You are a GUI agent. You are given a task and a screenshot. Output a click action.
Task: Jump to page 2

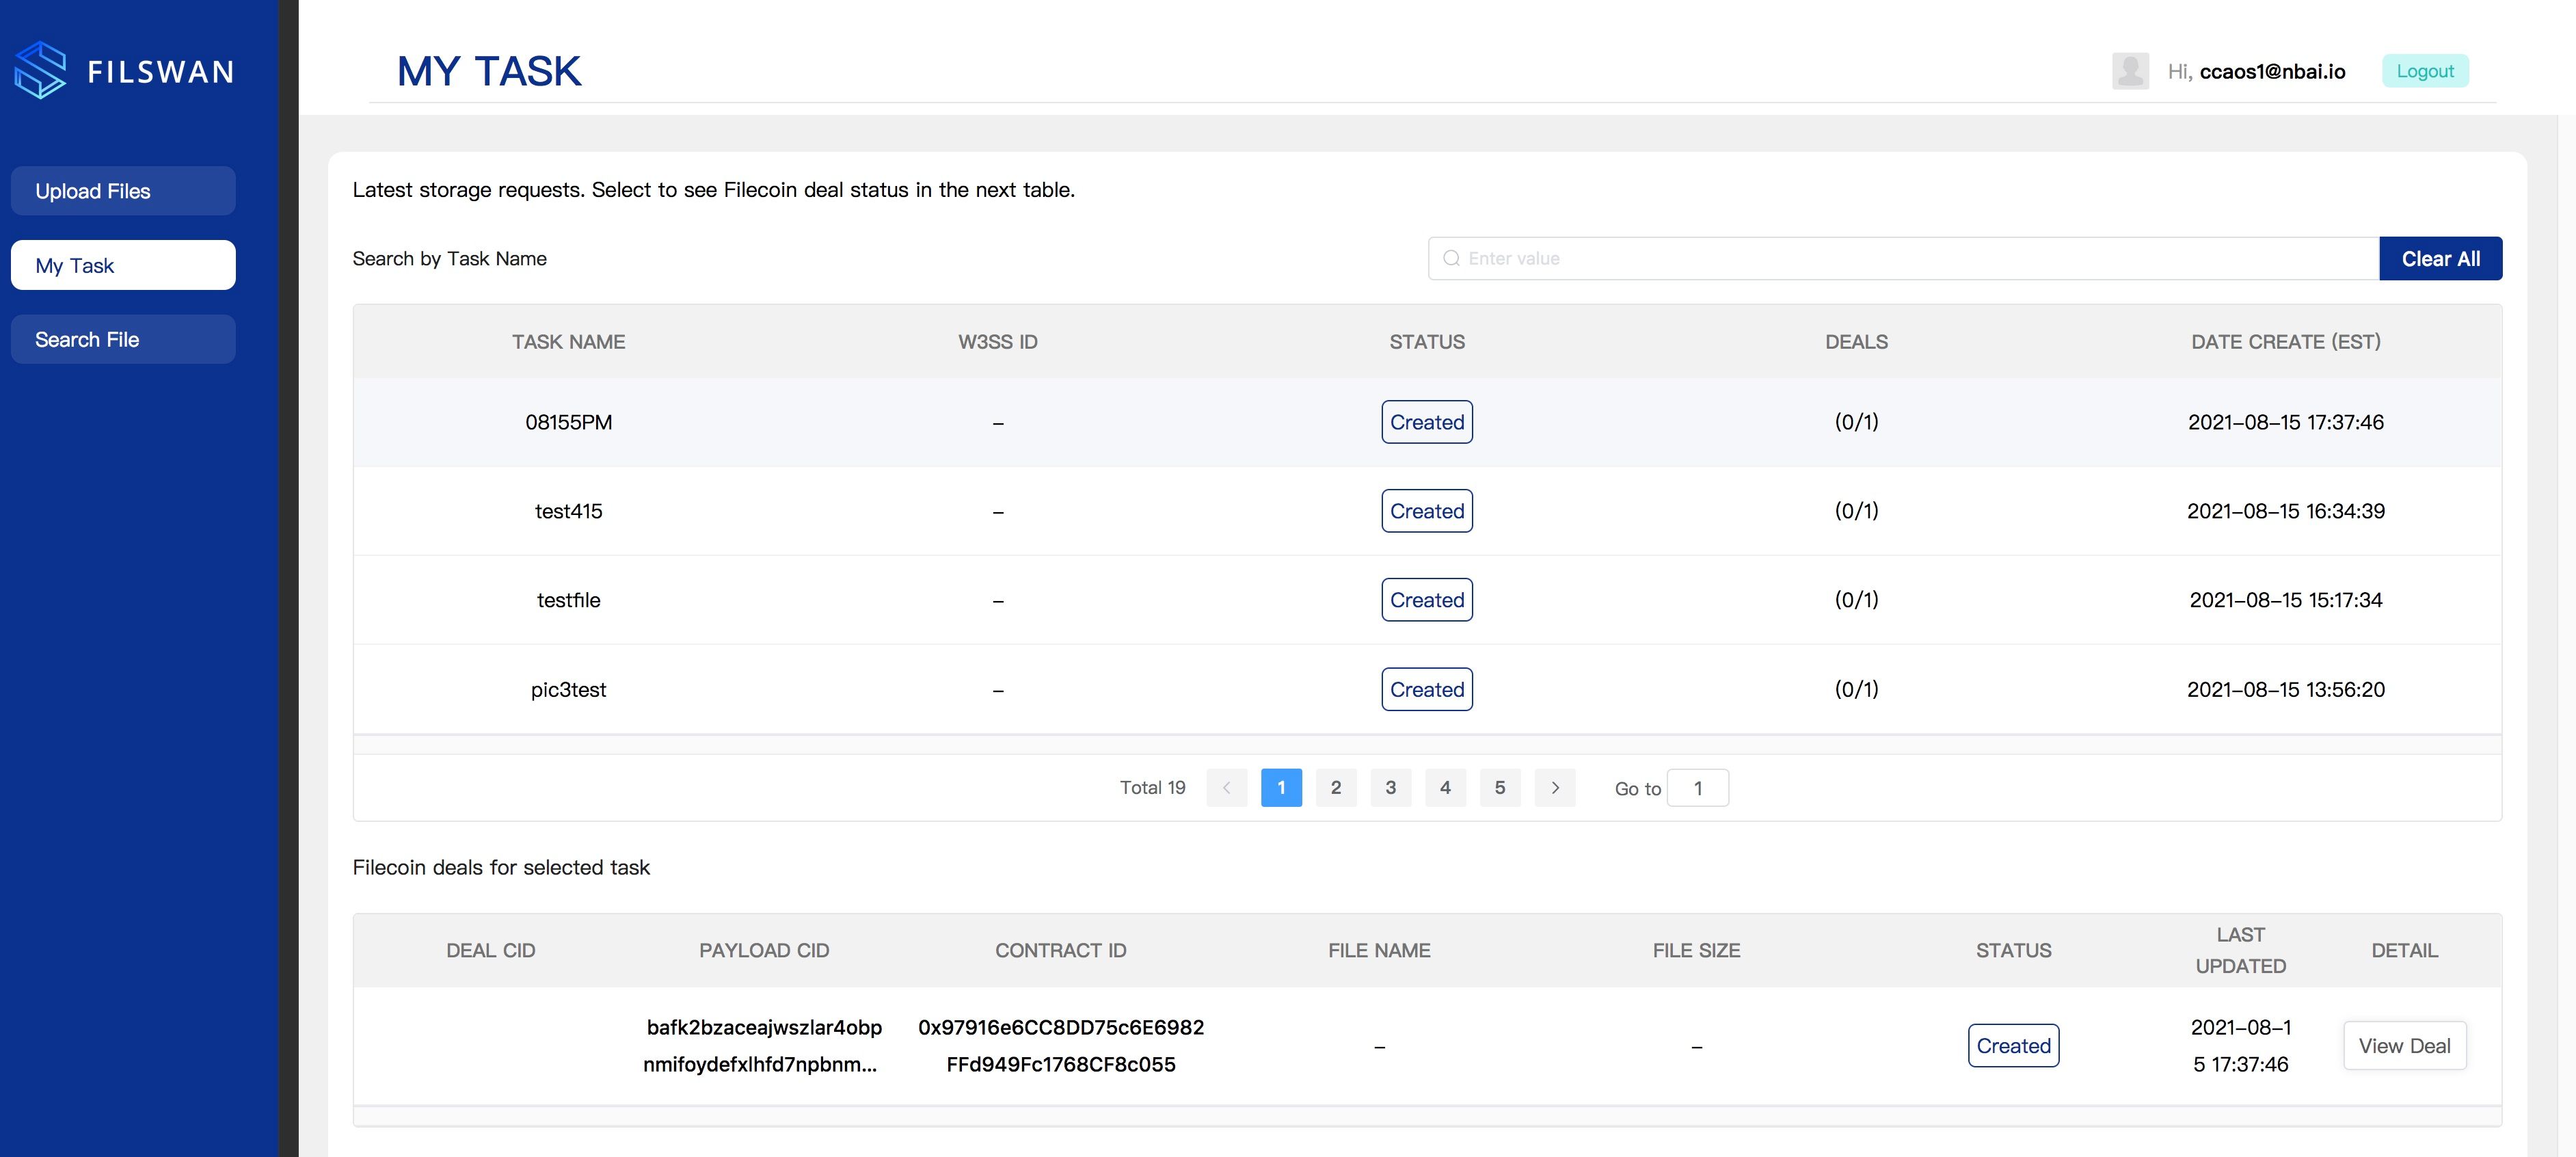1336,788
